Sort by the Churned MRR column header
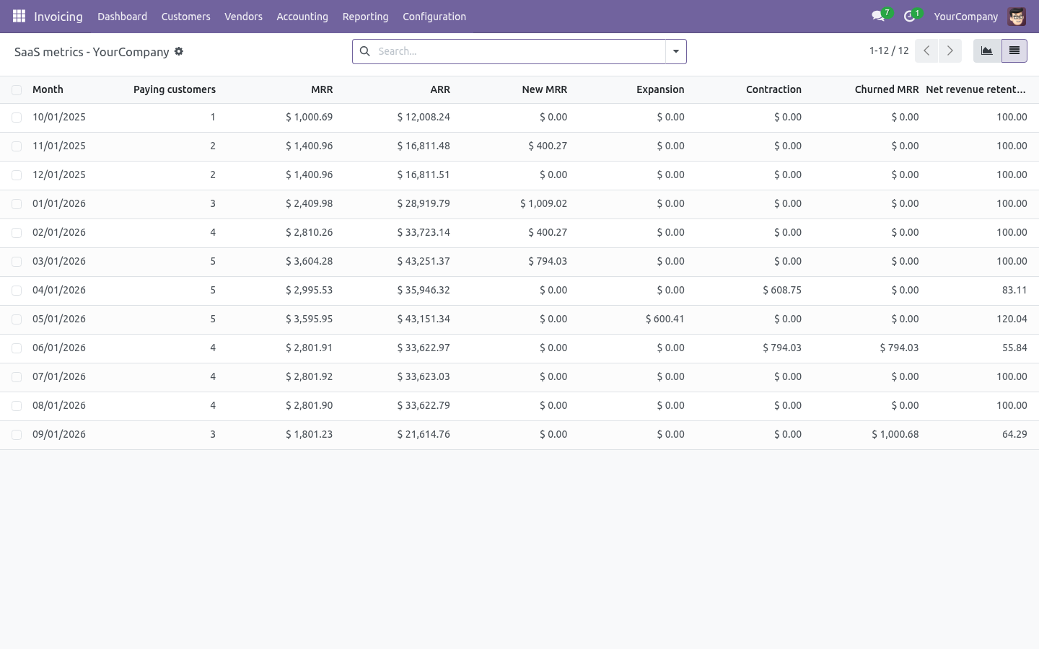1039x649 pixels. (x=887, y=89)
